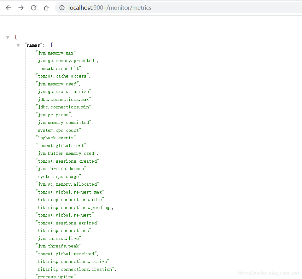
Task: Select "tomcat.global.request" entry
Action: (65, 215)
